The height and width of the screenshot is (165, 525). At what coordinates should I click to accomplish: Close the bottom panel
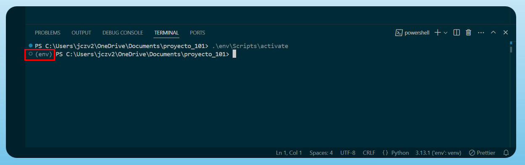[x=506, y=33]
